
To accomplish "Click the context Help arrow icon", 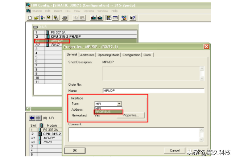I will 132,17.
